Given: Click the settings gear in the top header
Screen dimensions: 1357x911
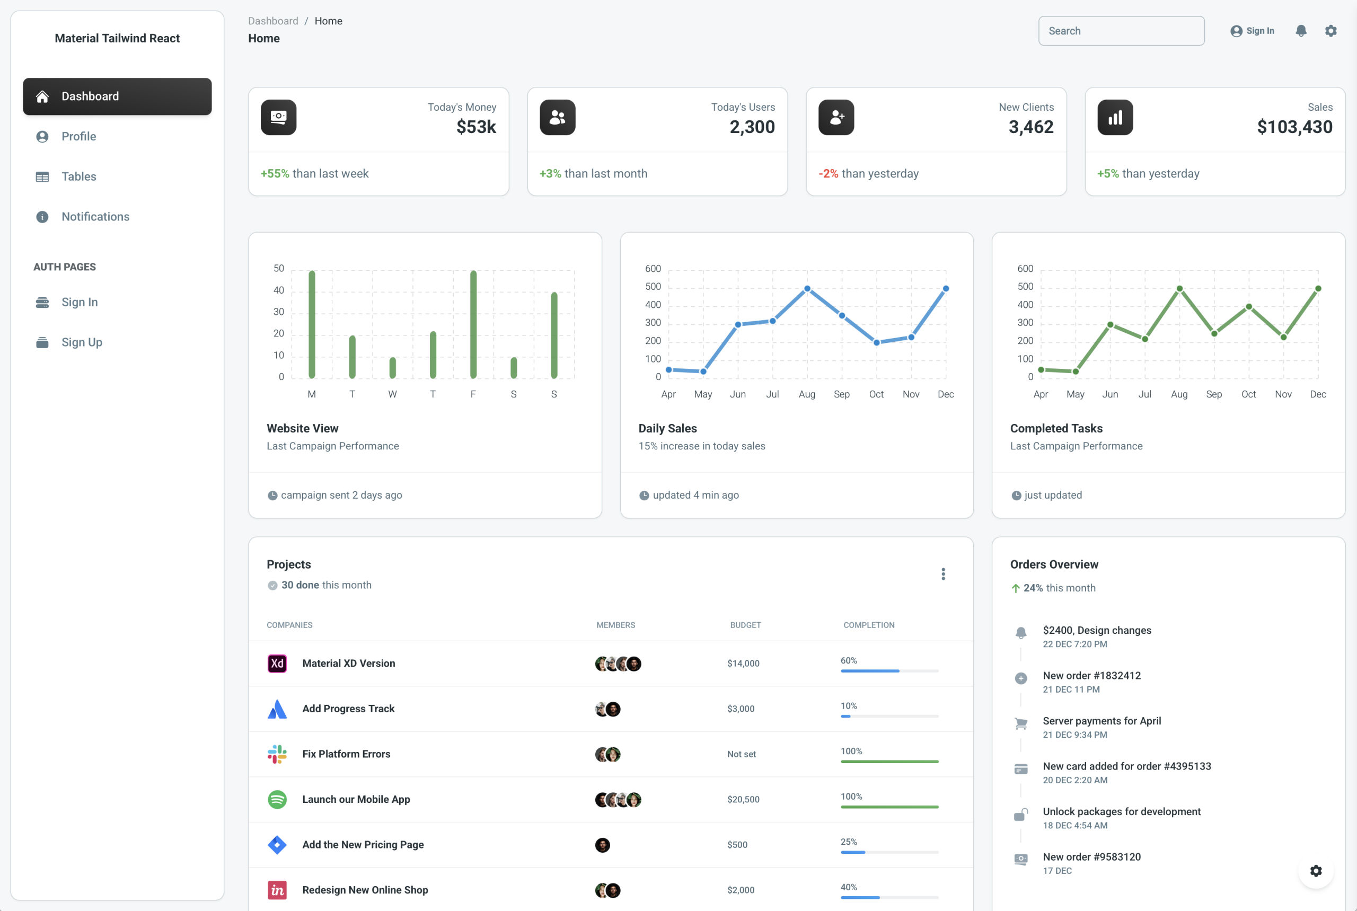Looking at the screenshot, I should [1331, 31].
